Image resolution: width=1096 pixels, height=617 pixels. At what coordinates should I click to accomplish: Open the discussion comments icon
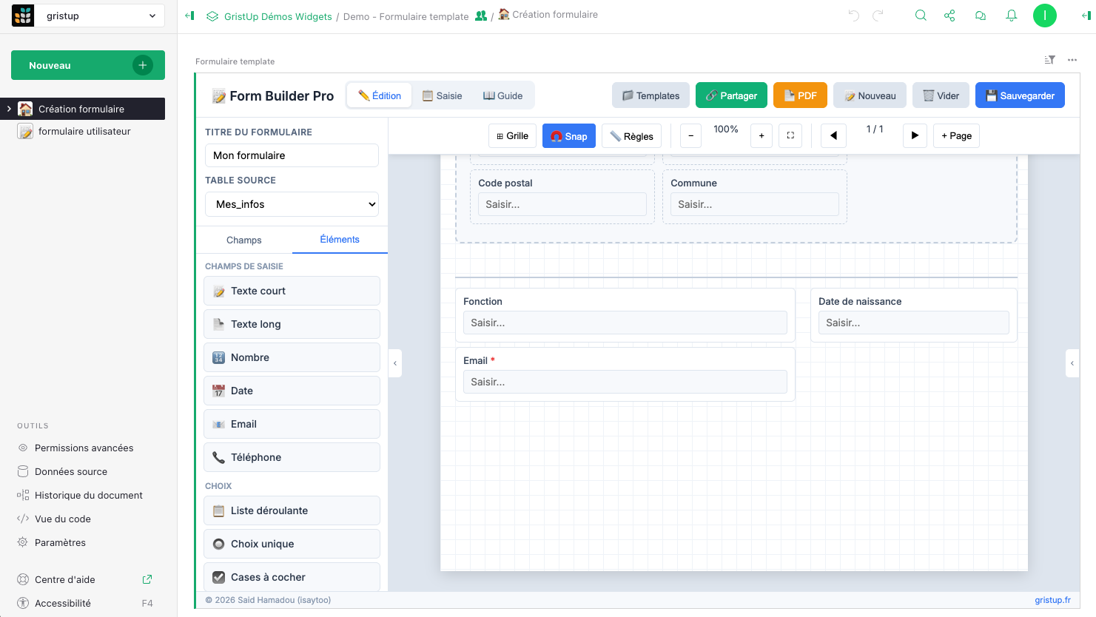pyautogui.click(x=981, y=16)
